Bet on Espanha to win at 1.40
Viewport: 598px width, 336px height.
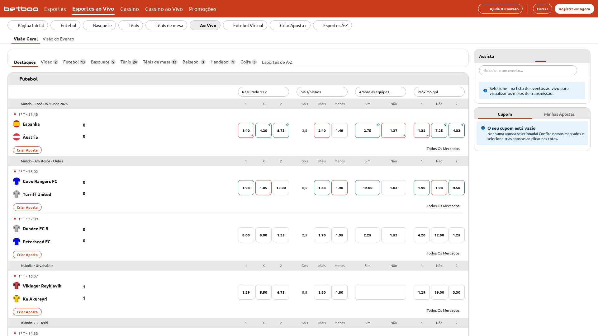click(x=246, y=130)
